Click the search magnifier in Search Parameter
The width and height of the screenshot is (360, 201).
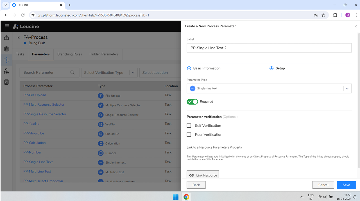coord(73,72)
